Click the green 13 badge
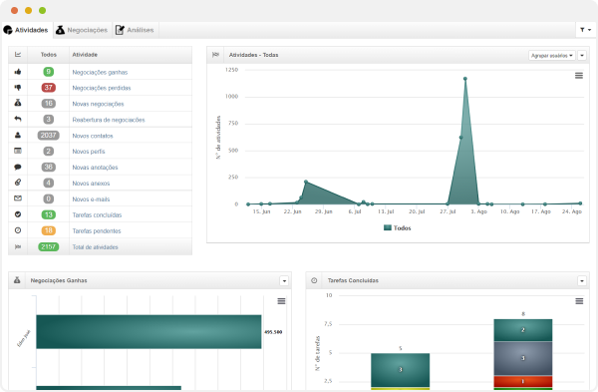Viewport: 598px width, 392px height. (49, 214)
